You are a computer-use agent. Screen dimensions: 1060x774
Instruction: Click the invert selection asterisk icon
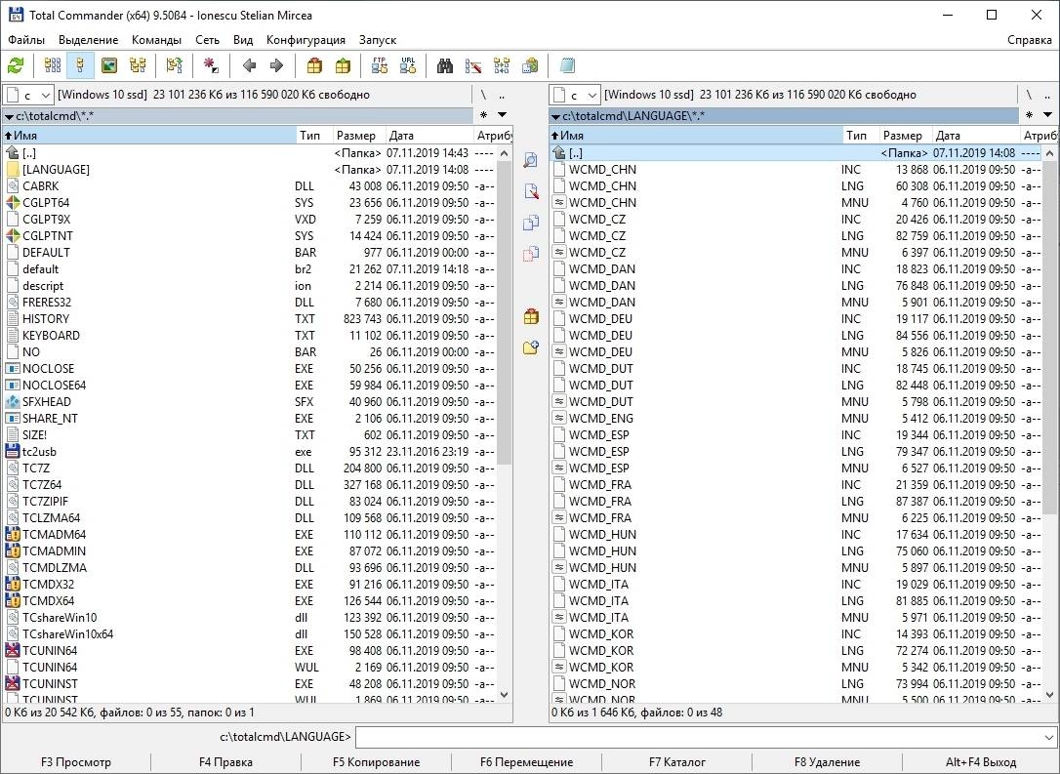tap(211, 65)
